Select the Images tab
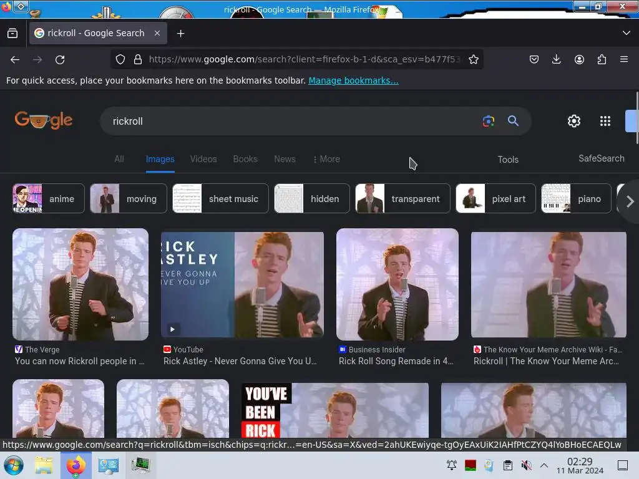Viewport: 639px width, 479px height. [x=160, y=159]
